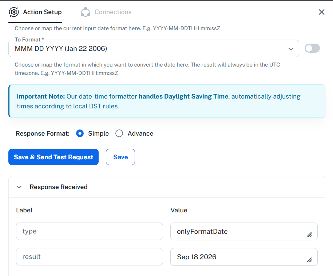
Task: Switch to the Action Setup tab
Action: [35, 12]
